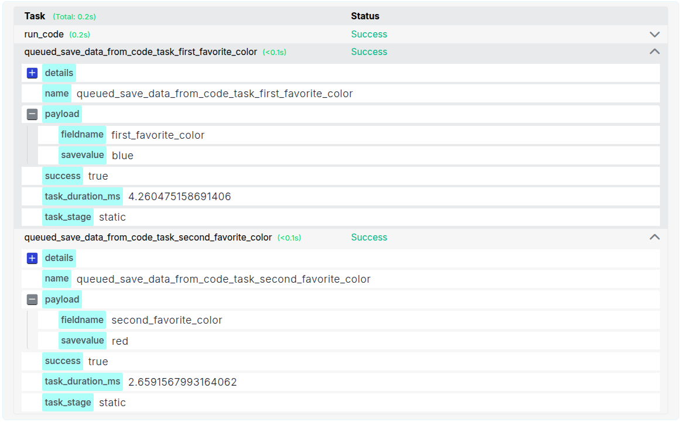
Task: Expand the run_code row chevron
Action: pos(655,35)
